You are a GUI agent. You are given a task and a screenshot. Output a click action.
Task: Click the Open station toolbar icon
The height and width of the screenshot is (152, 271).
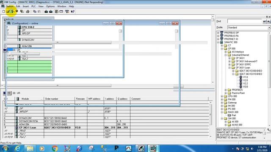tap(8, 11)
